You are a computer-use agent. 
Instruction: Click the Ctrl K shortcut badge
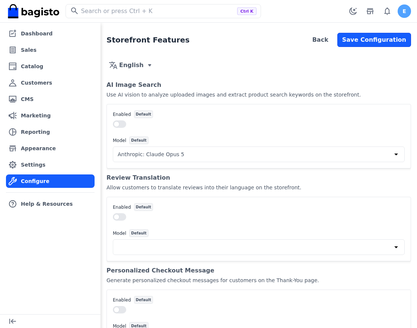[247, 11]
